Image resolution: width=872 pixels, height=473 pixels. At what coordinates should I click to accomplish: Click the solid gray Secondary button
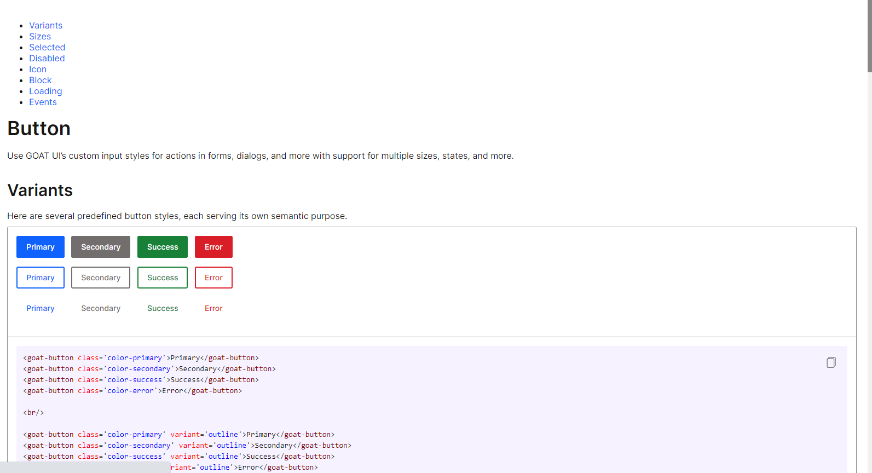(x=101, y=247)
